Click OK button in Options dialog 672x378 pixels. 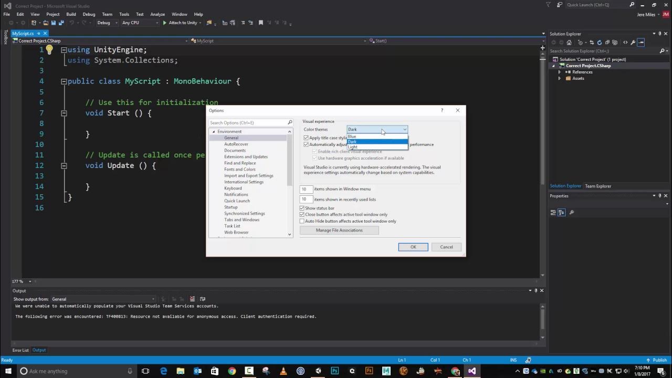tap(413, 247)
